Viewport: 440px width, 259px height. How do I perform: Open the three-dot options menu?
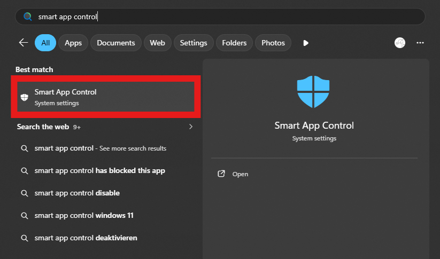(x=420, y=43)
